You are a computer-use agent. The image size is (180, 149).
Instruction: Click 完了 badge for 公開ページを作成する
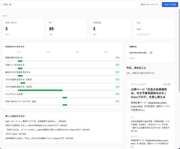pos(118,65)
